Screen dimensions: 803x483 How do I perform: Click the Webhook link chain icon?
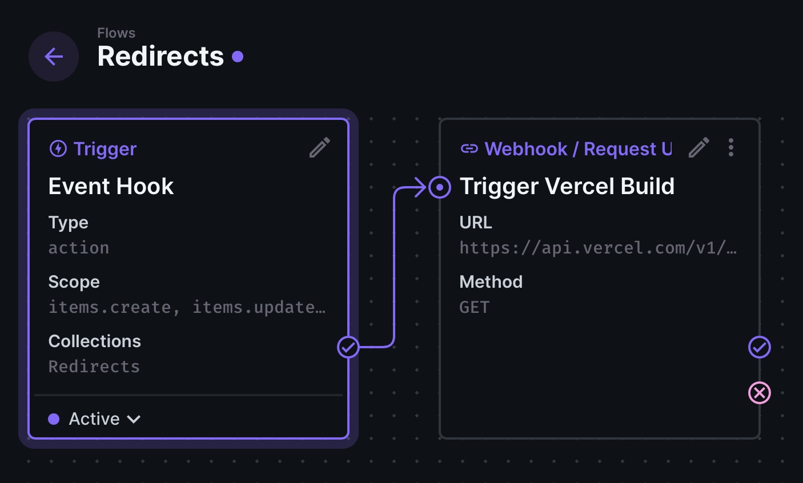(x=469, y=149)
